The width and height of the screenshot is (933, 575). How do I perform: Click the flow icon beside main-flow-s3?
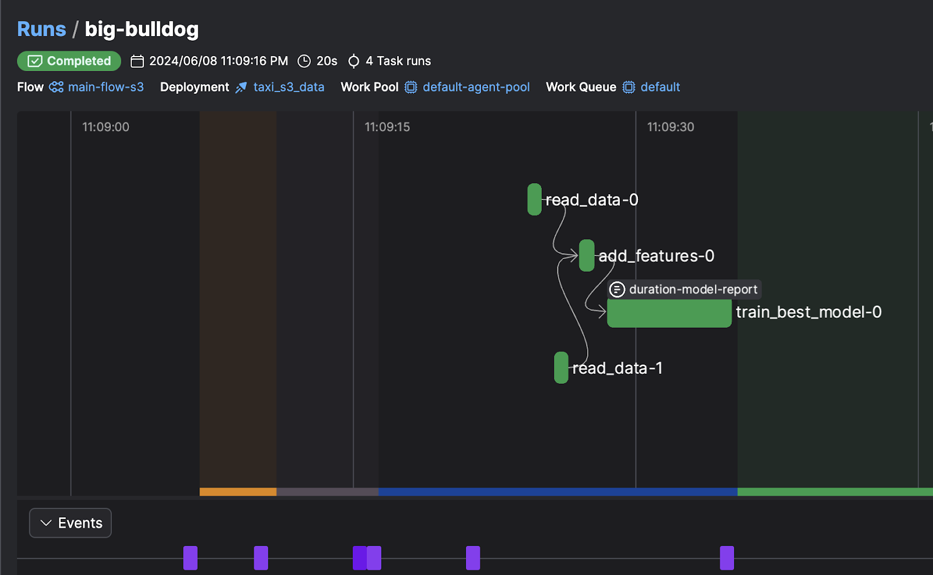(56, 87)
